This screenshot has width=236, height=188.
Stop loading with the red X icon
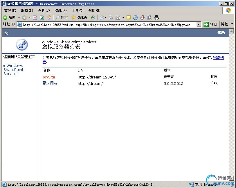pos(35,17)
